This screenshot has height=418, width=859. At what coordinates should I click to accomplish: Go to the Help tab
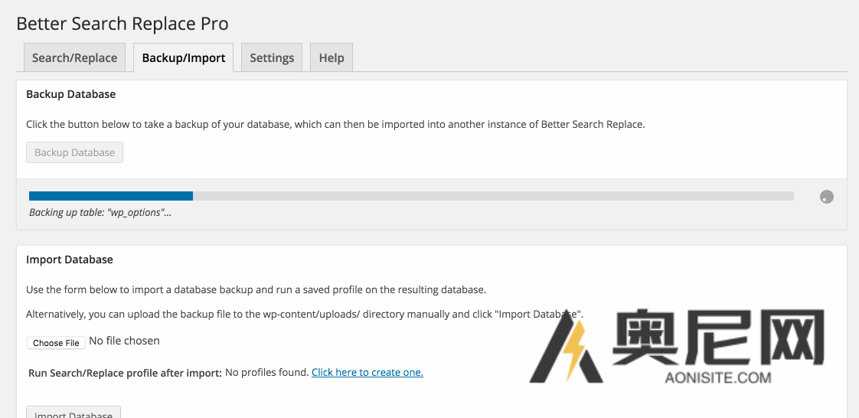point(332,58)
